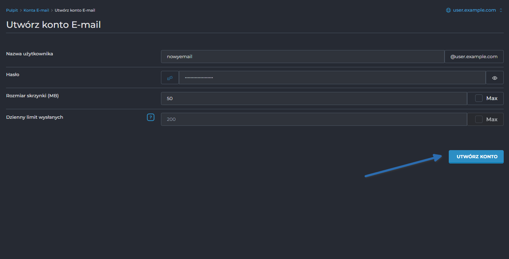
Task: Click the Max label beside mailbox size
Action: [492, 98]
